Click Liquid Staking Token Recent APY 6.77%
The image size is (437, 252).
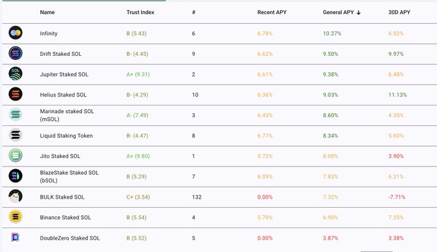[265, 136]
